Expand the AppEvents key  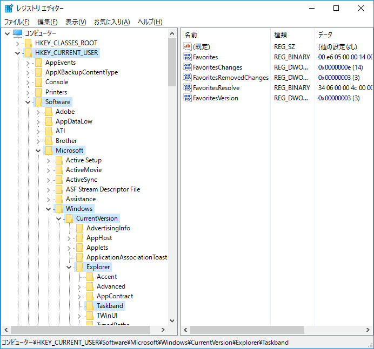tap(28, 63)
